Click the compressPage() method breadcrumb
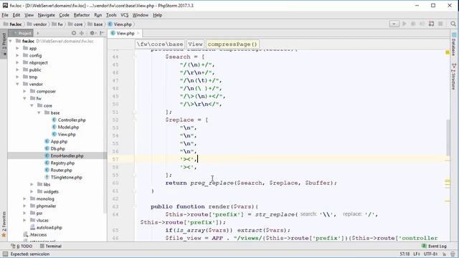The image size is (459, 258). tap(232, 44)
